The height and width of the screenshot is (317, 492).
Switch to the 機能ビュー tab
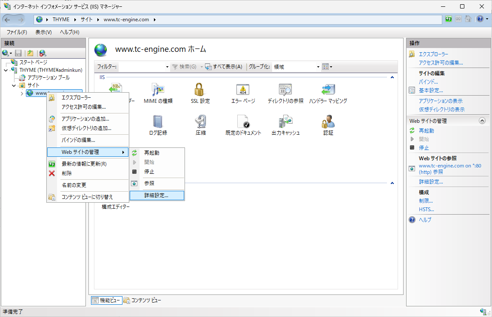106,300
